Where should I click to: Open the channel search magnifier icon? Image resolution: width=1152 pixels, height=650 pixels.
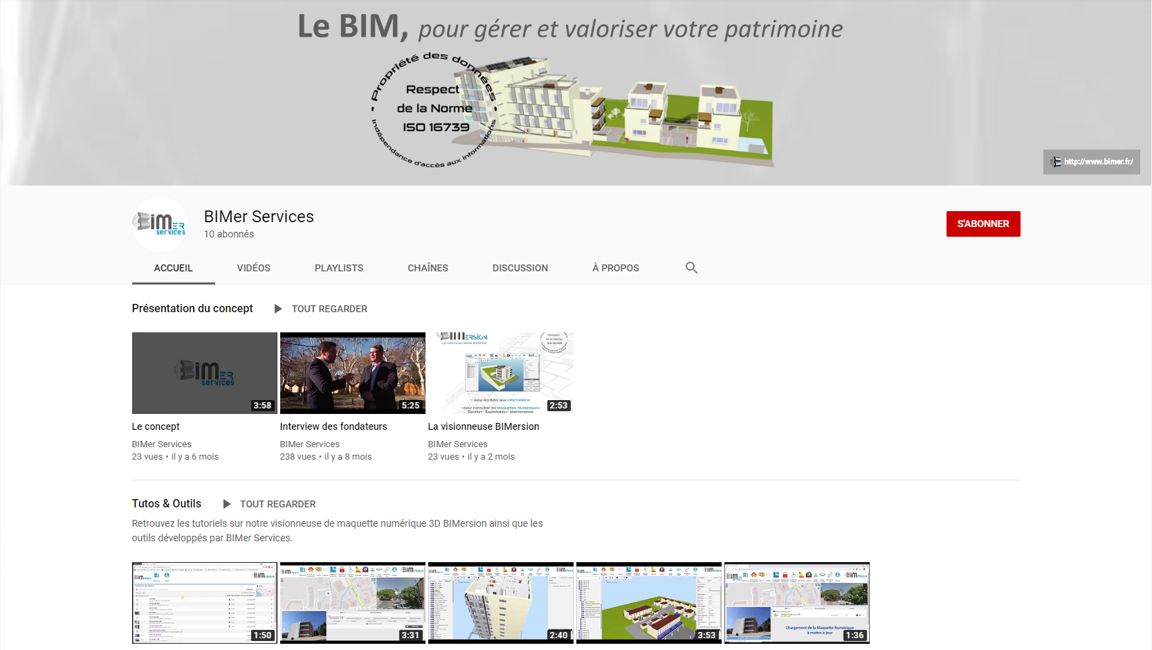click(x=691, y=268)
